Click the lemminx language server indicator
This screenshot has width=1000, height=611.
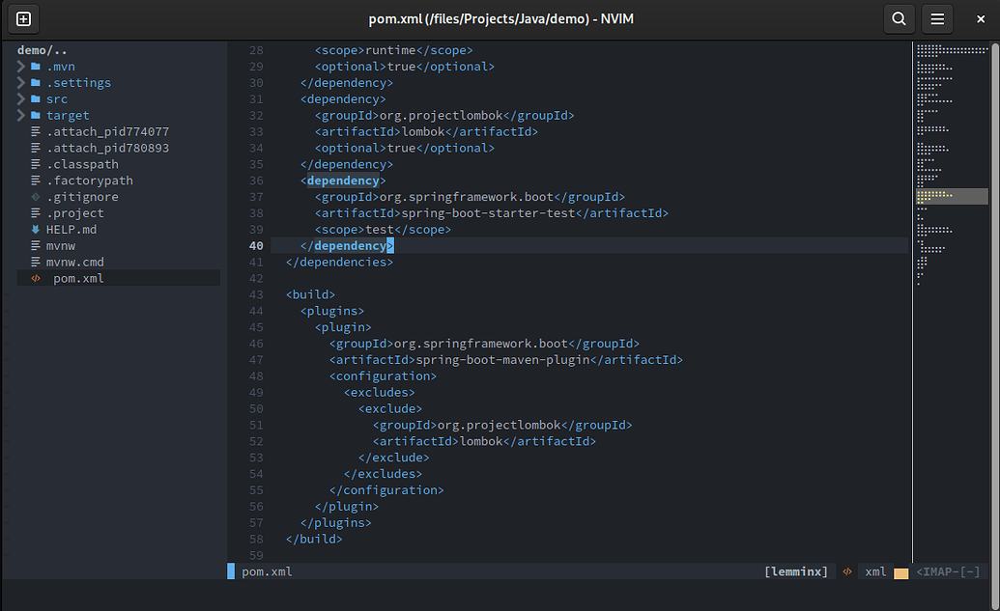796,571
